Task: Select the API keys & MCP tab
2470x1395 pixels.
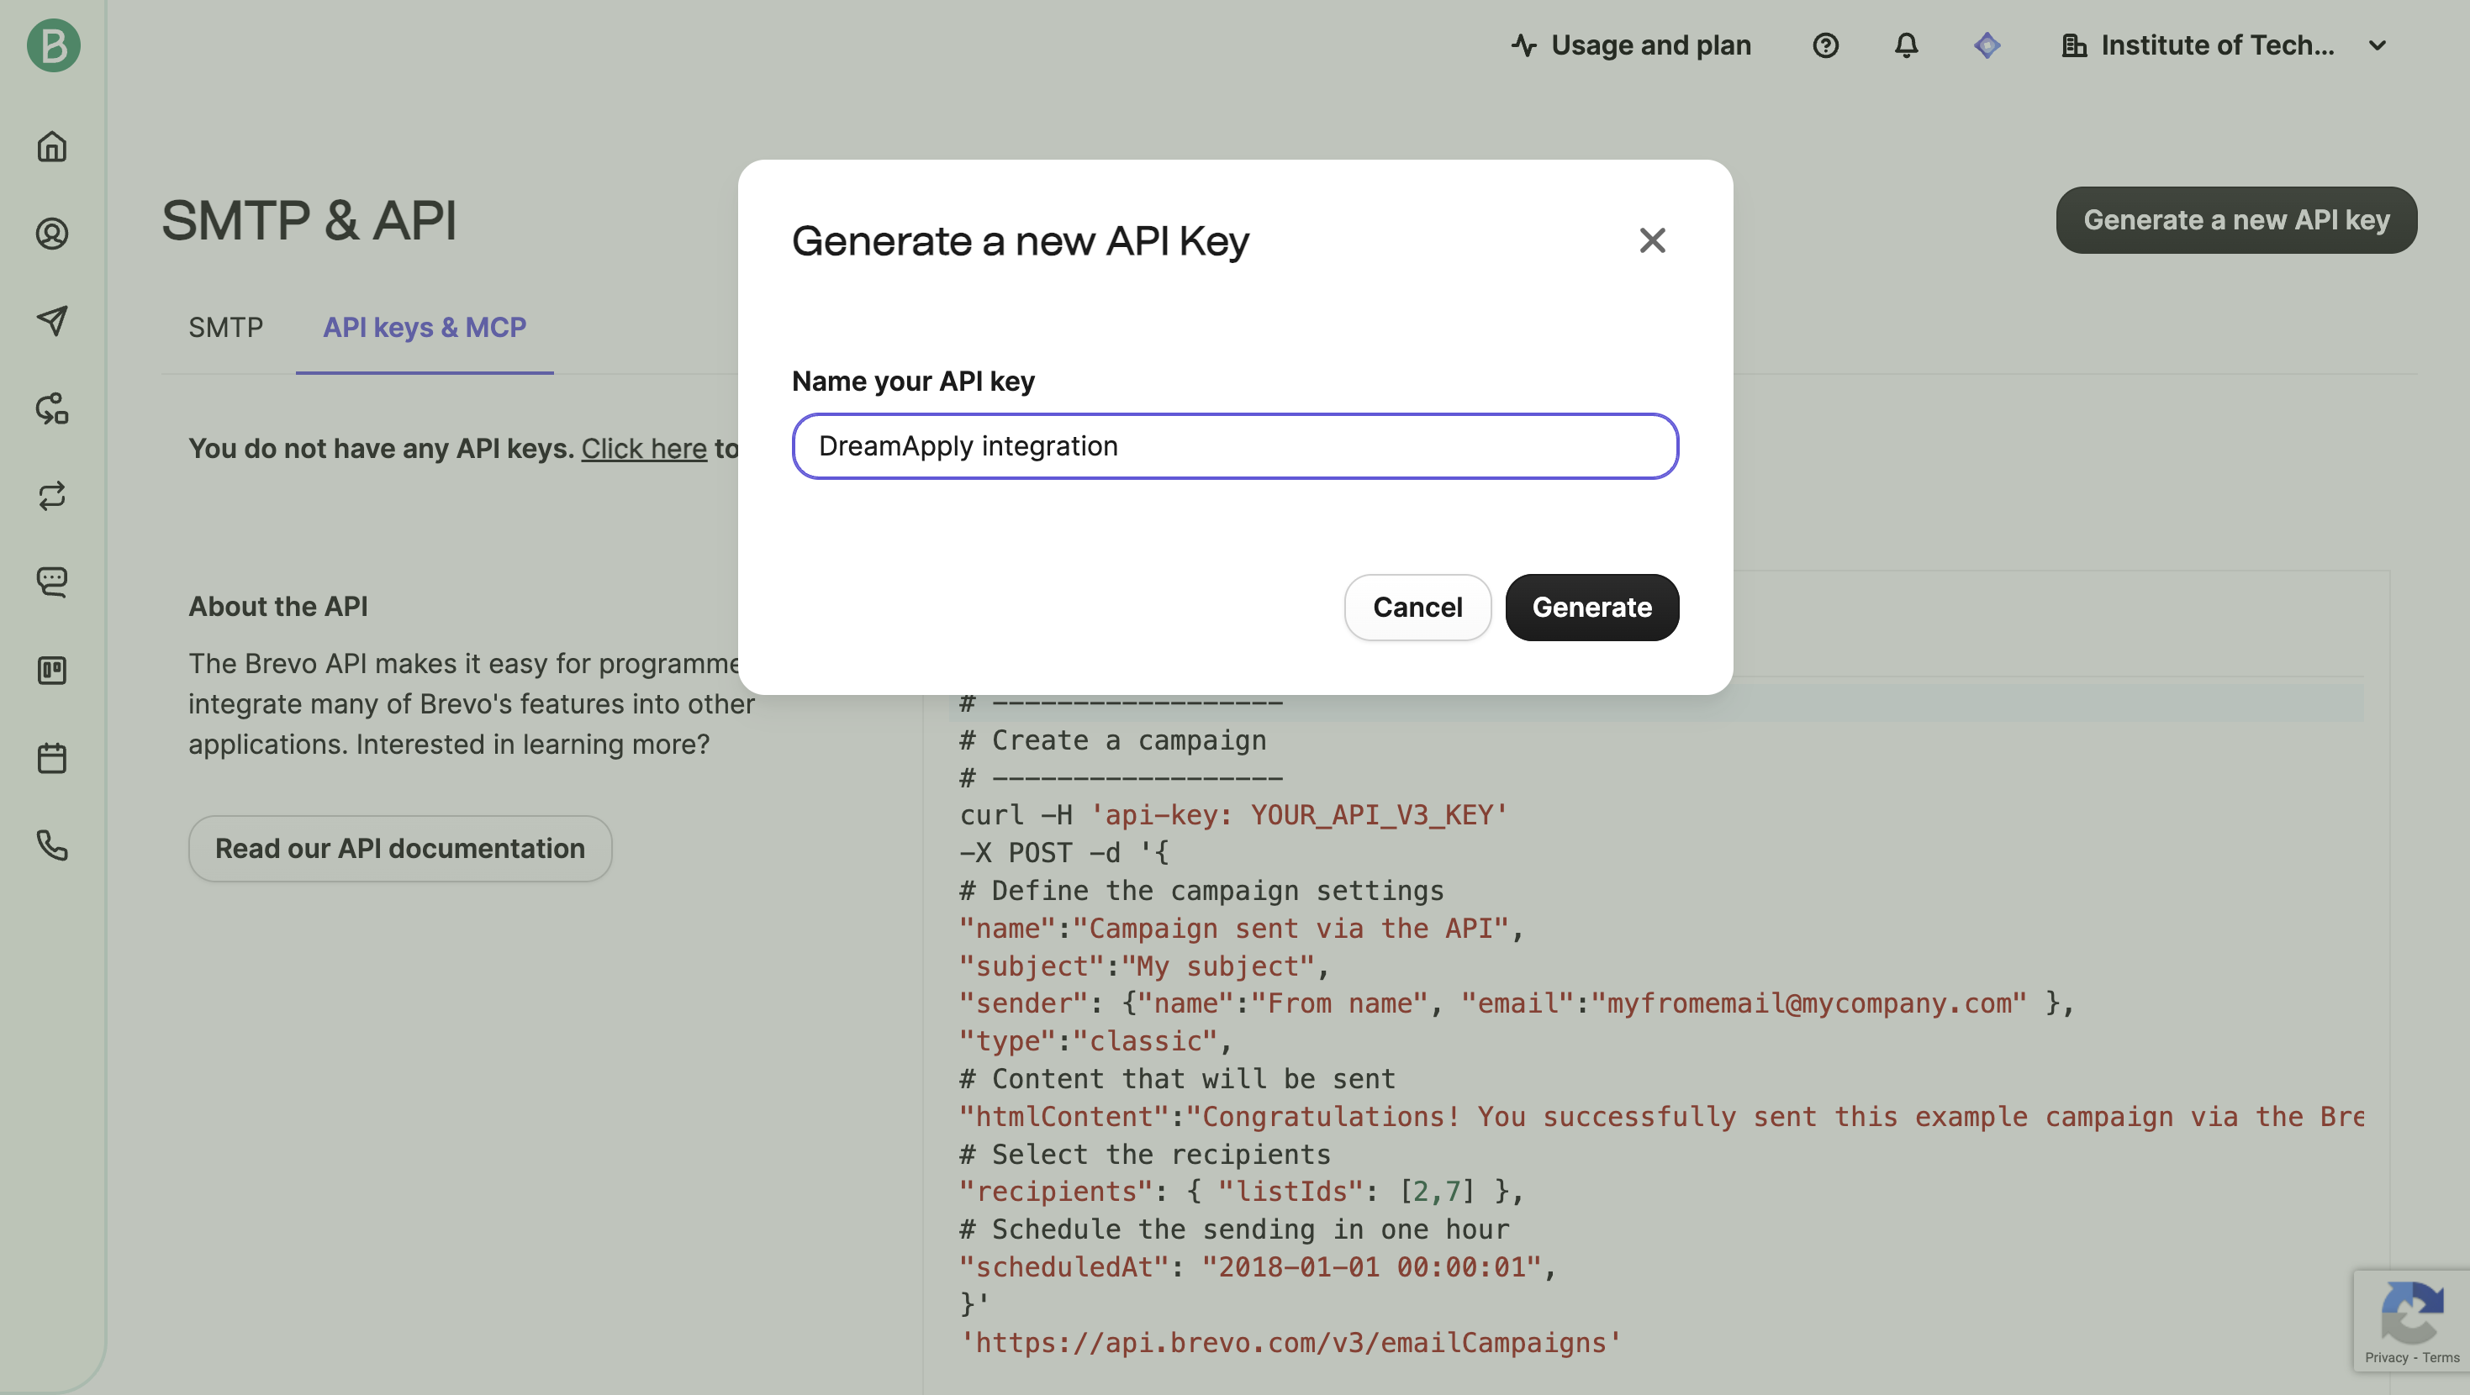Action: 424,327
